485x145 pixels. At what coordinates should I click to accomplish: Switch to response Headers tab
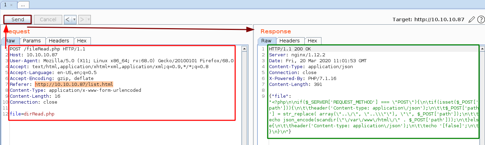(x=289, y=41)
